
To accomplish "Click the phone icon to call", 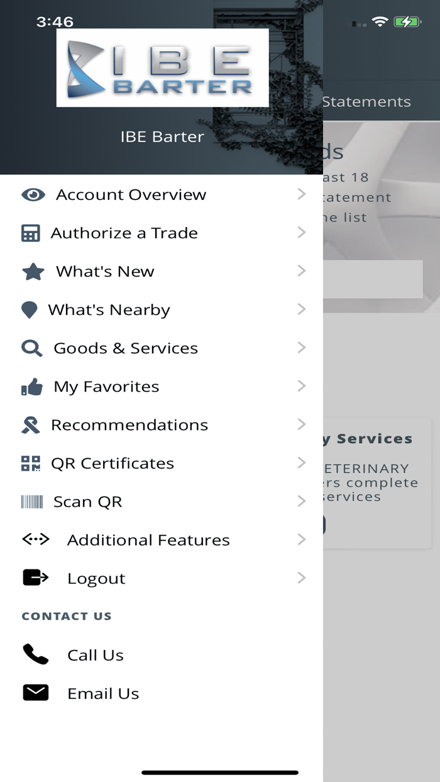I will point(35,654).
